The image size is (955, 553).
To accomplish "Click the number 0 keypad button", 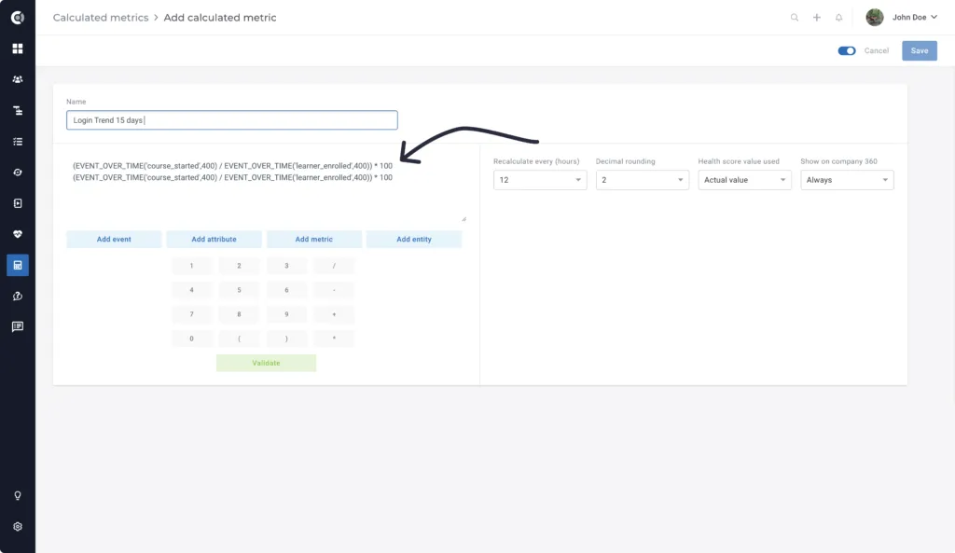I will [x=191, y=339].
